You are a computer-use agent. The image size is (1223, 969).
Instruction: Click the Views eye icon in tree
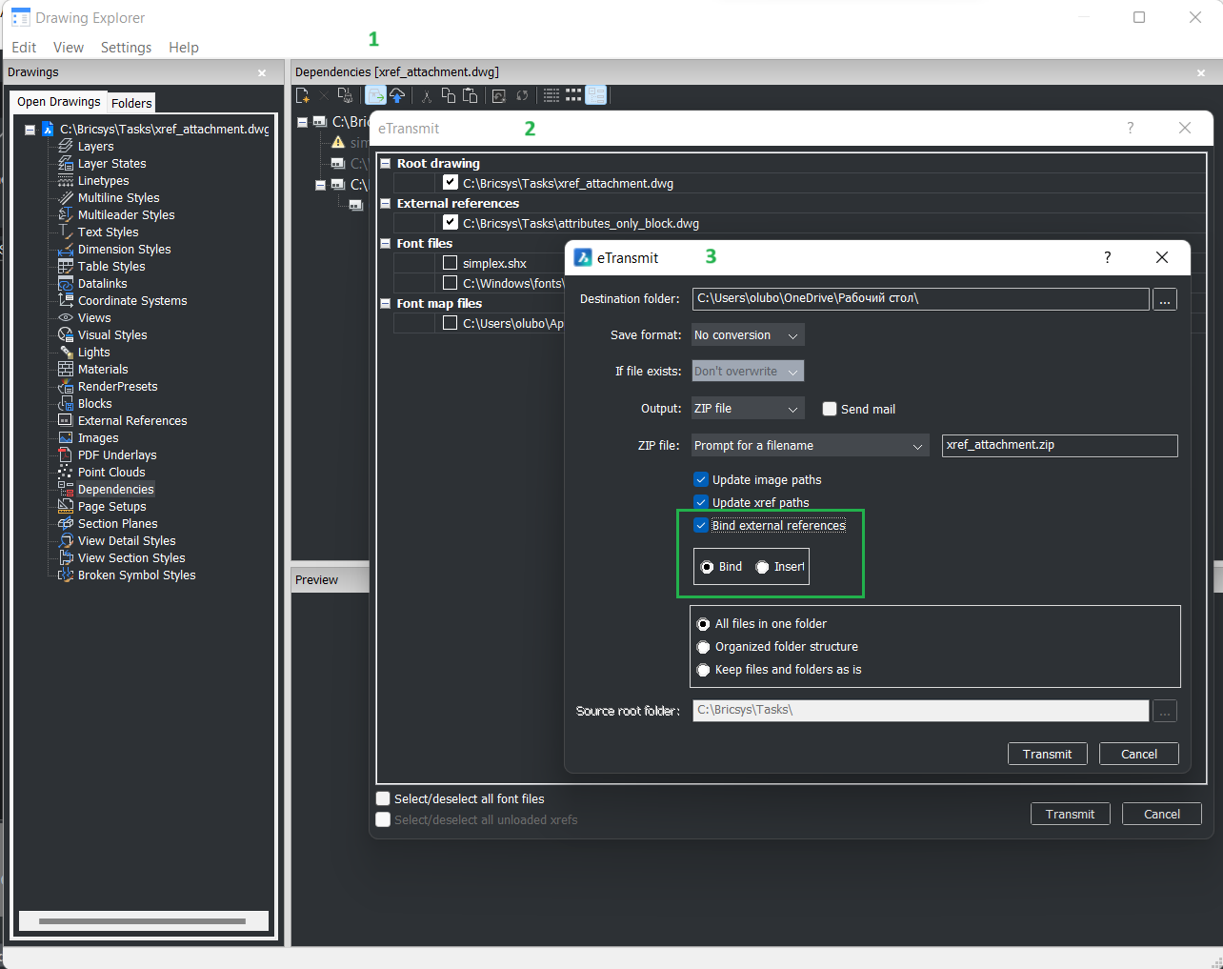[66, 317]
